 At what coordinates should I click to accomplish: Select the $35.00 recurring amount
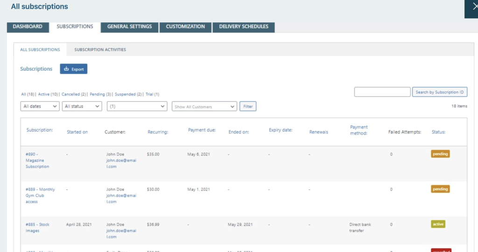(x=153, y=154)
